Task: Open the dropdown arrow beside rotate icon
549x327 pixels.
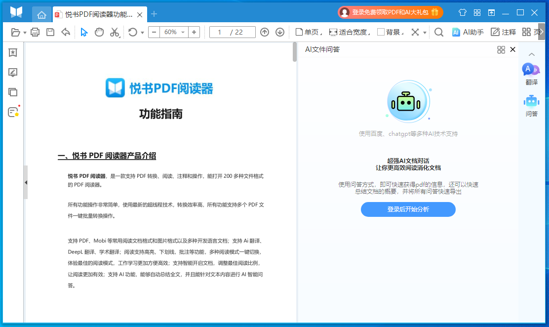Action: [142, 33]
